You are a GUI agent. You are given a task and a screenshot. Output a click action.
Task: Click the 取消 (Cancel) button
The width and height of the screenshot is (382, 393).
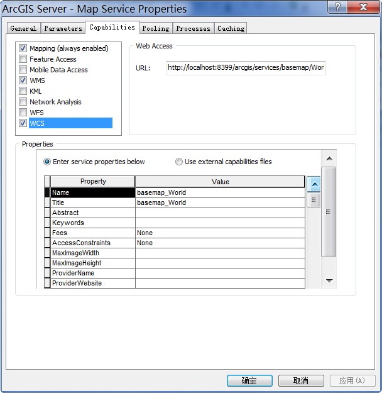click(301, 380)
